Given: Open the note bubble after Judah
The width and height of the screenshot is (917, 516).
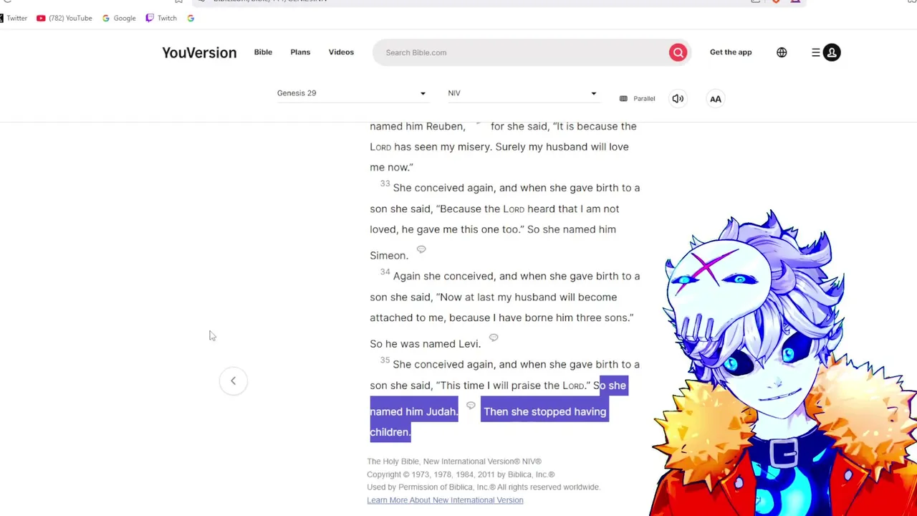Looking at the screenshot, I should (x=471, y=406).
